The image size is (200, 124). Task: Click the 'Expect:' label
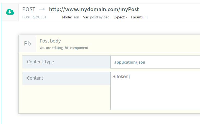pyautogui.click(x=119, y=17)
